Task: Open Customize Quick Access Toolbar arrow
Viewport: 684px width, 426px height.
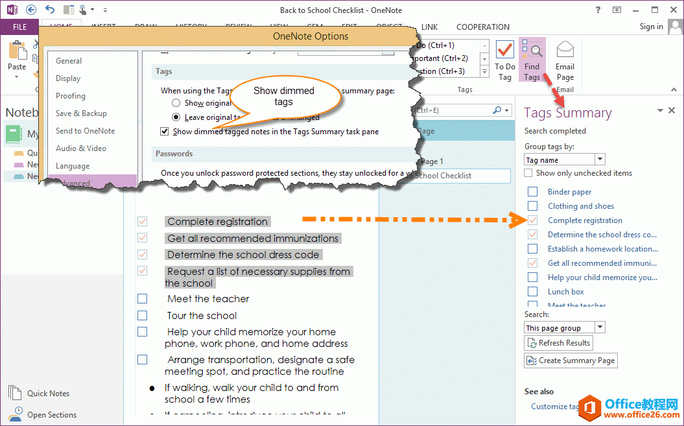Action: click(105, 10)
